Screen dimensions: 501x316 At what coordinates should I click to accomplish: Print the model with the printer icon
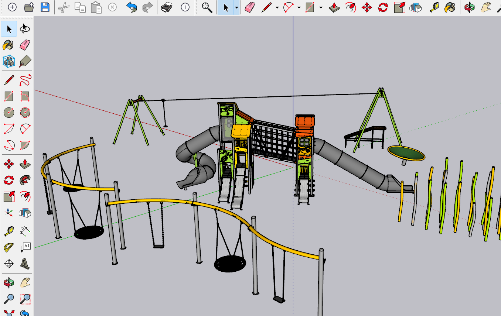pos(167,7)
